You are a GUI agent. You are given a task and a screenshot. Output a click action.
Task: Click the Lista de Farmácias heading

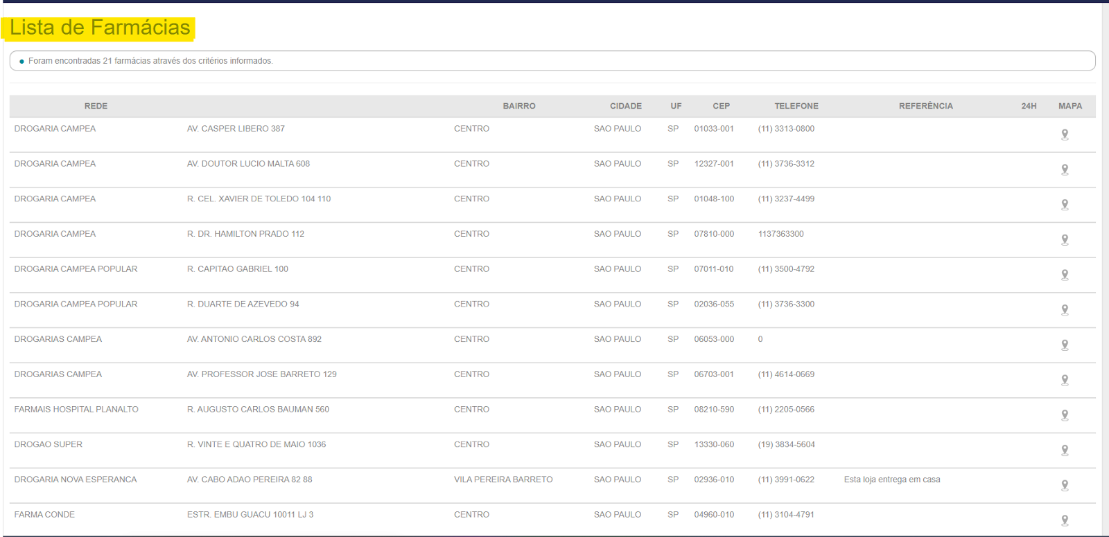click(x=100, y=28)
